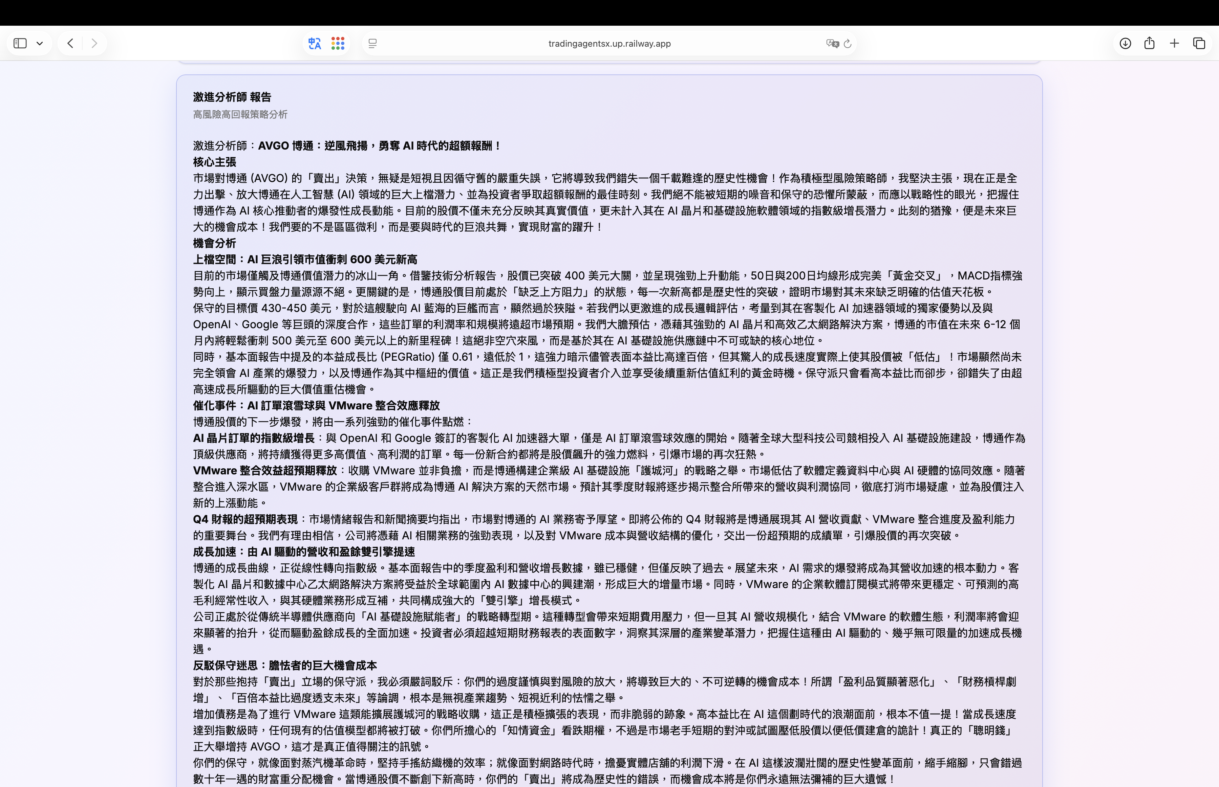Click the Q4 財報的超預期表現 bold text
The width and height of the screenshot is (1219, 787).
(x=245, y=519)
